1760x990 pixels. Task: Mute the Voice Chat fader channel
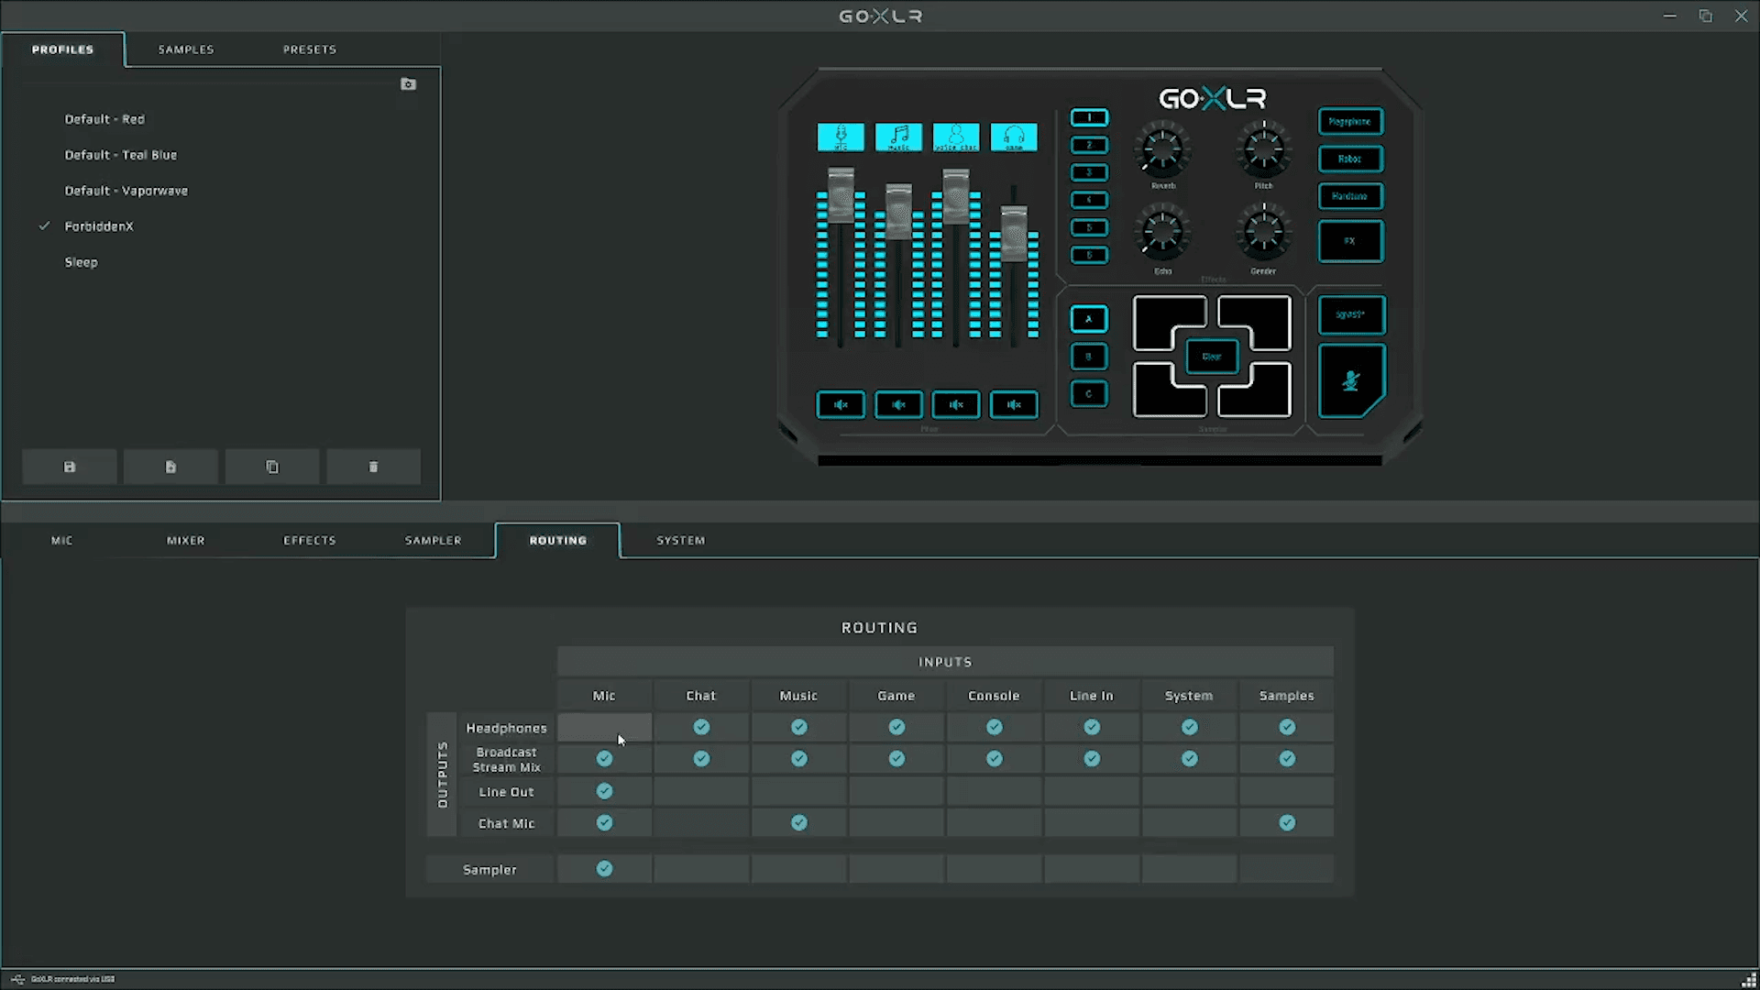(956, 404)
